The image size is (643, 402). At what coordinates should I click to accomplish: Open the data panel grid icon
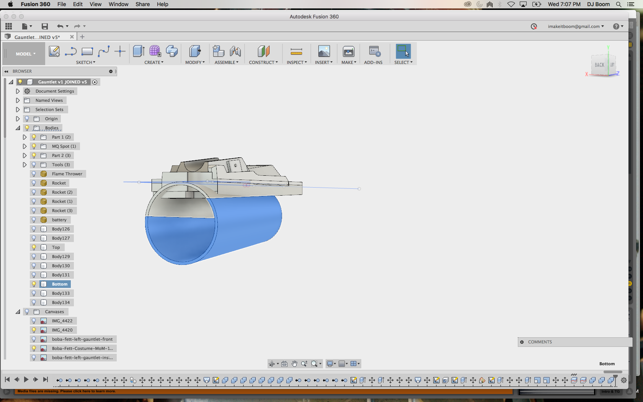point(8,26)
